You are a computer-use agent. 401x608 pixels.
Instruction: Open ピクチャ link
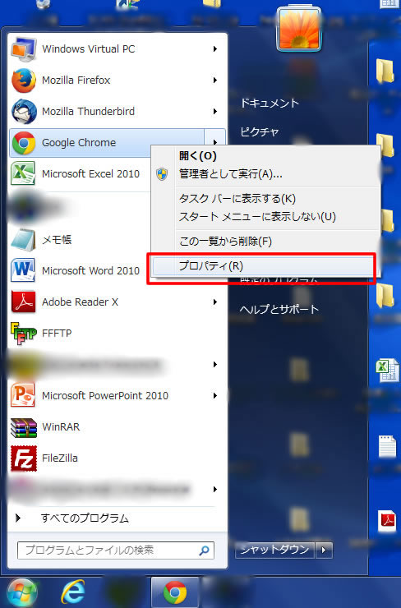coord(259,131)
